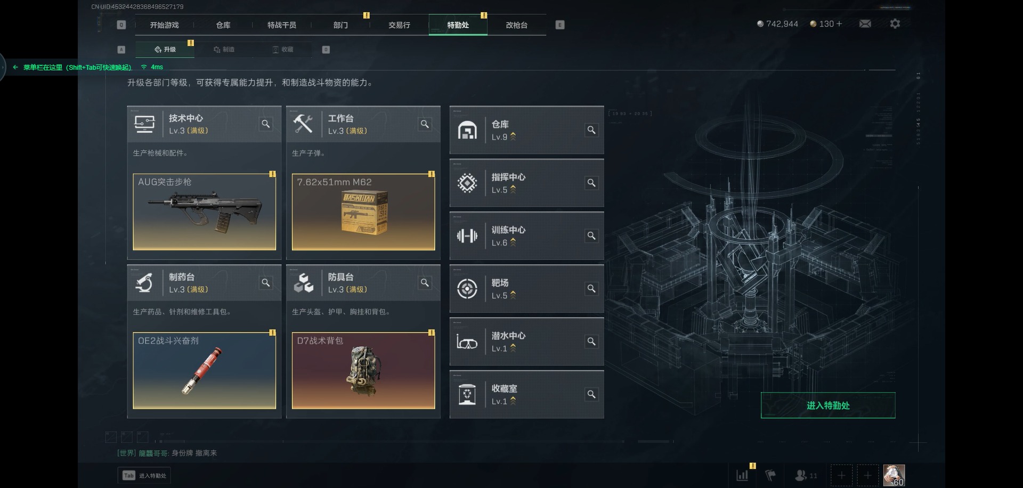Image resolution: width=1023 pixels, height=488 pixels.
Task: Select the D7战术背包 item thumbnail
Action: coord(363,370)
